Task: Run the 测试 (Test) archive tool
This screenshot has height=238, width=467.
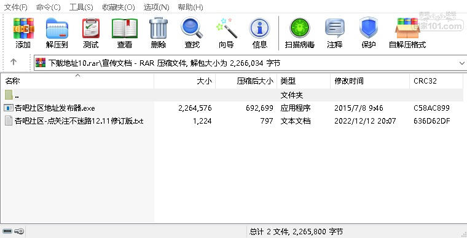Action: pyautogui.click(x=91, y=28)
